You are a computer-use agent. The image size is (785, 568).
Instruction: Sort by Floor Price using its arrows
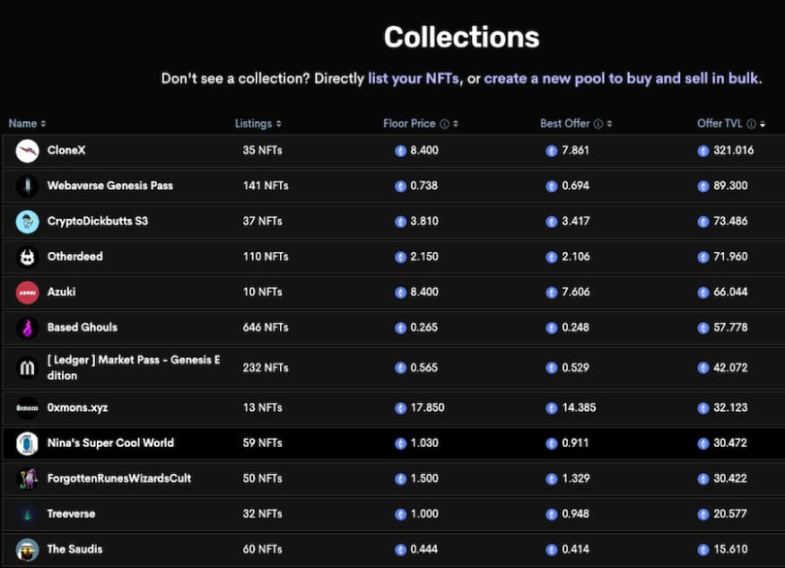click(x=455, y=124)
